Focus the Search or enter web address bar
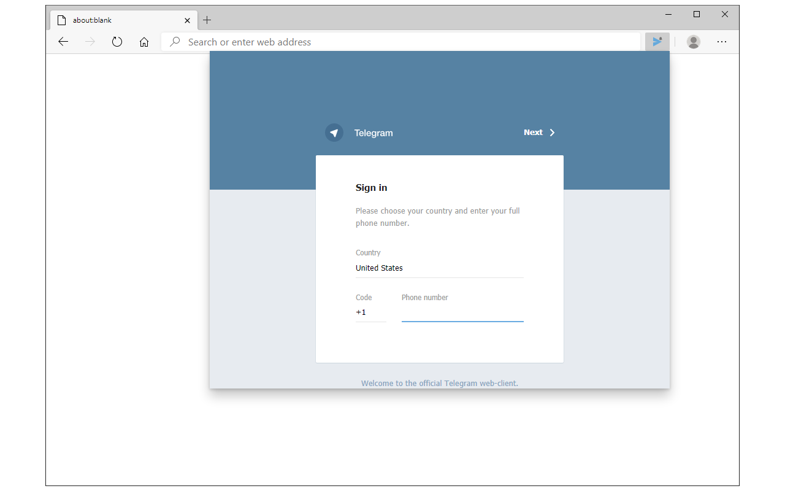Viewport: 785px width, 491px height. click(x=401, y=42)
